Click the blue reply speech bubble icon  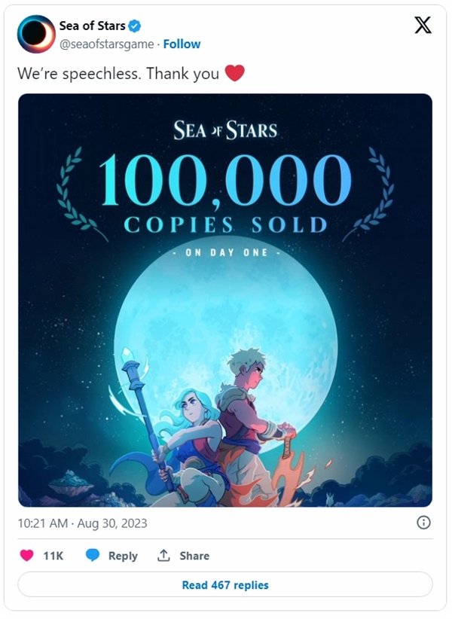click(x=93, y=556)
